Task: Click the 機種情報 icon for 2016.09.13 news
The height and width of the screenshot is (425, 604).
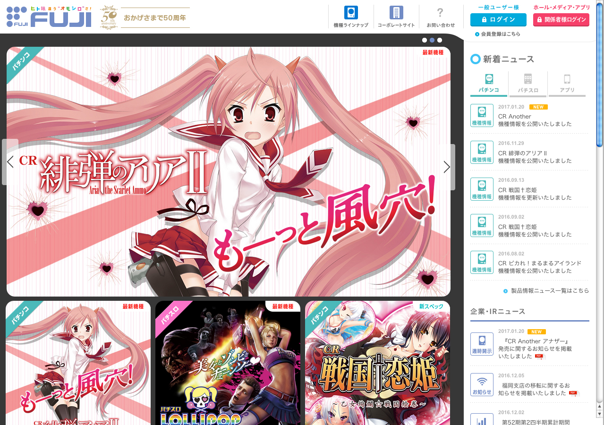Action: click(482, 189)
